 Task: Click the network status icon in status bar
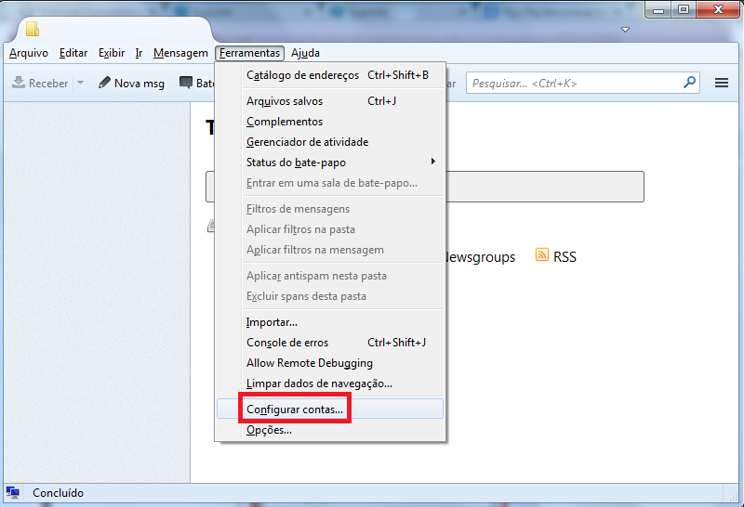(13, 492)
